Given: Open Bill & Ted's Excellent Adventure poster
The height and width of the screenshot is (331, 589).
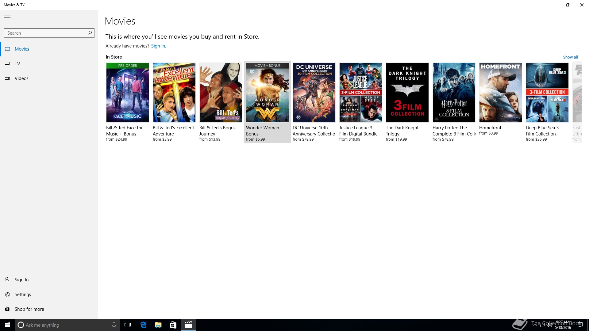Looking at the screenshot, I should [x=174, y=93].
